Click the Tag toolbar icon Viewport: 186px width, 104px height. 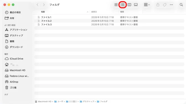[x=164, y=5]
